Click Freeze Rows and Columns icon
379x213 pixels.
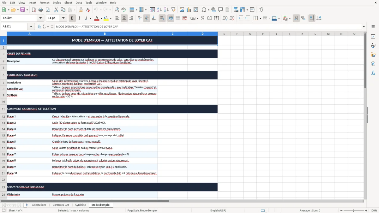(x=252, y=10)
